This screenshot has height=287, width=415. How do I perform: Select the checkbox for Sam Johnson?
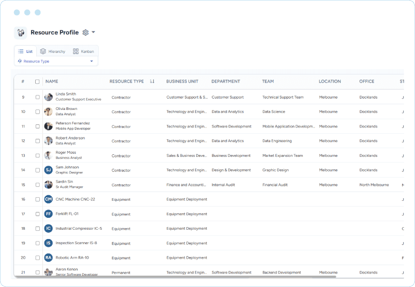pos(38,170)
